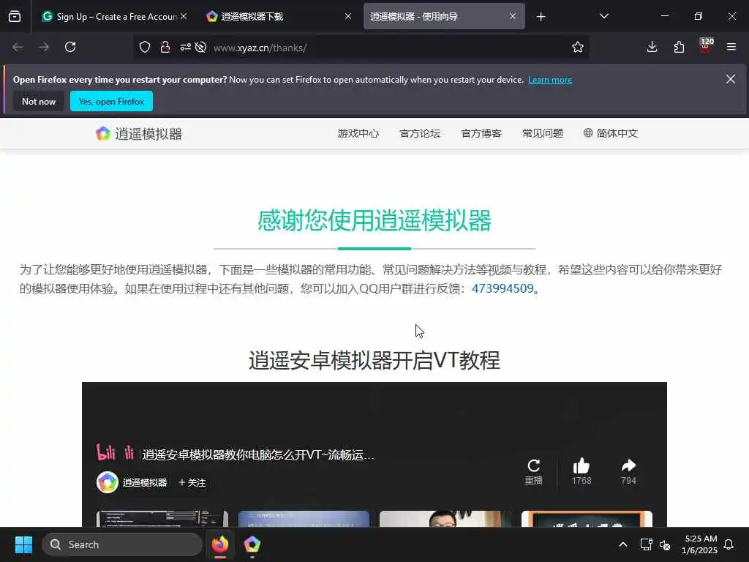
Task: Go back to previous page
Action: (18, 47)
